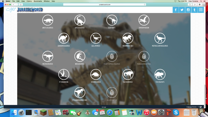Click the Jurassic World logo

click(x=30, y=10)
